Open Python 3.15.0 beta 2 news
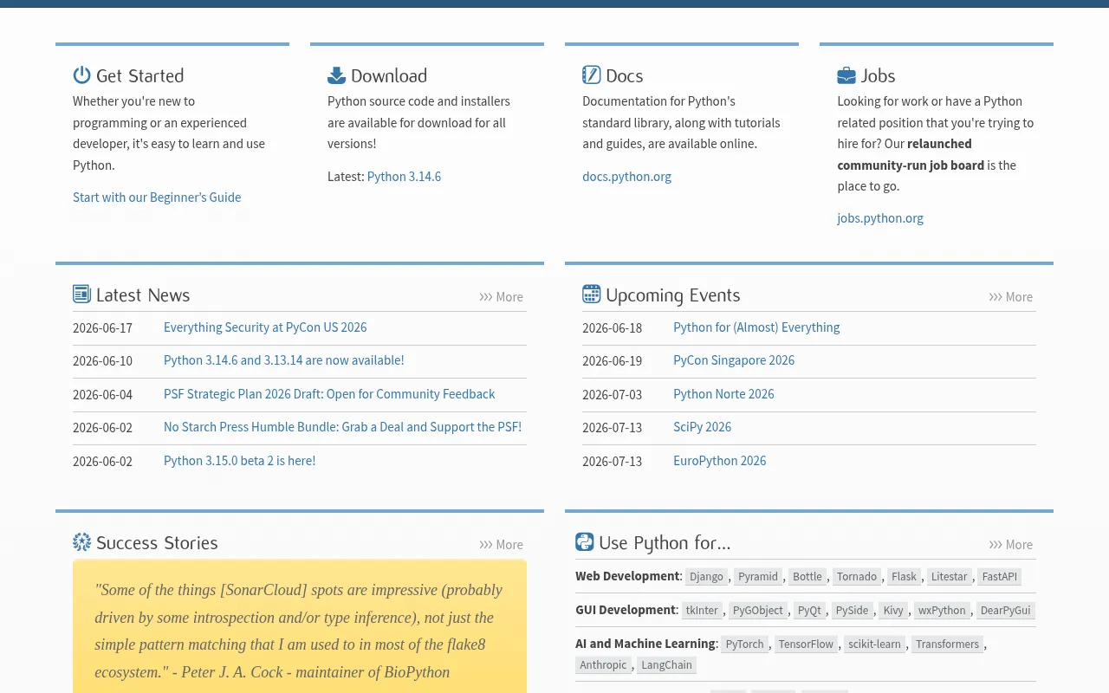The image size is (1109, 693). (239, 461)
